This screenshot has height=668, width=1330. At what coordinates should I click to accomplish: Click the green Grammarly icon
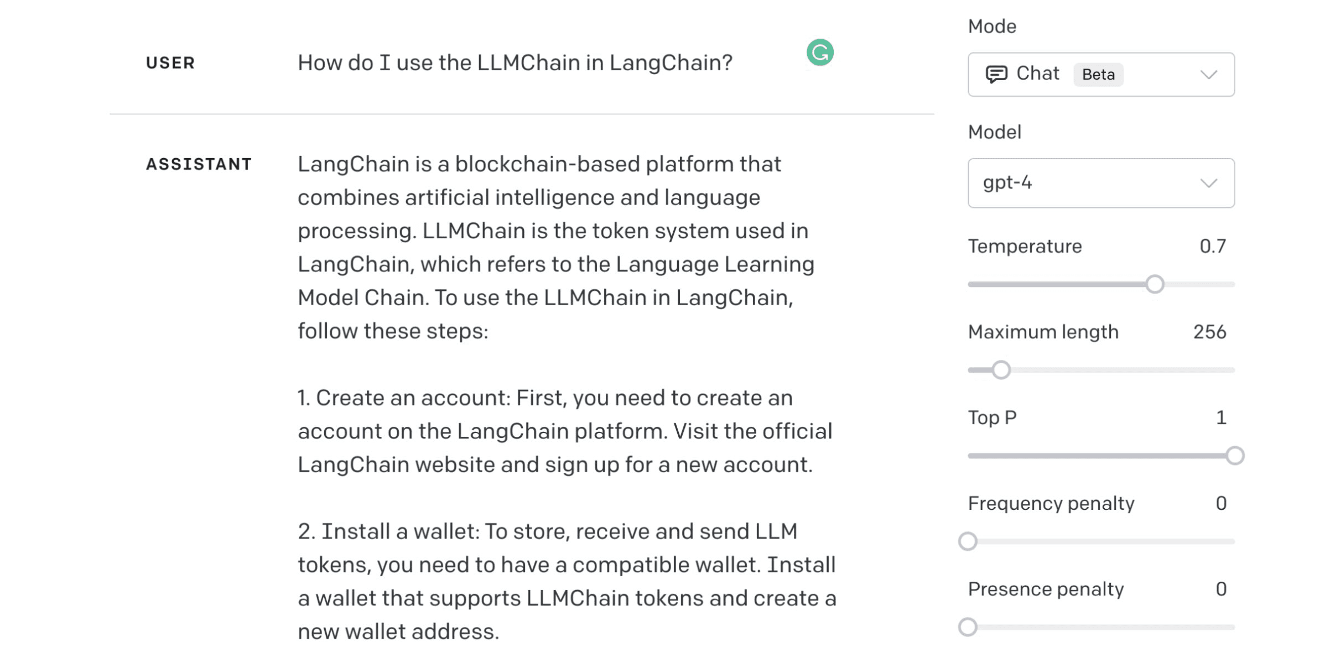coord(819,53)
